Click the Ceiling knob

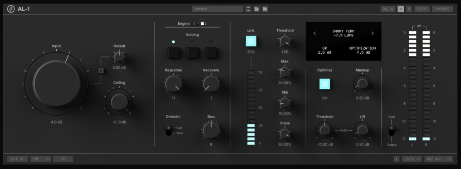tap(119, 102)
